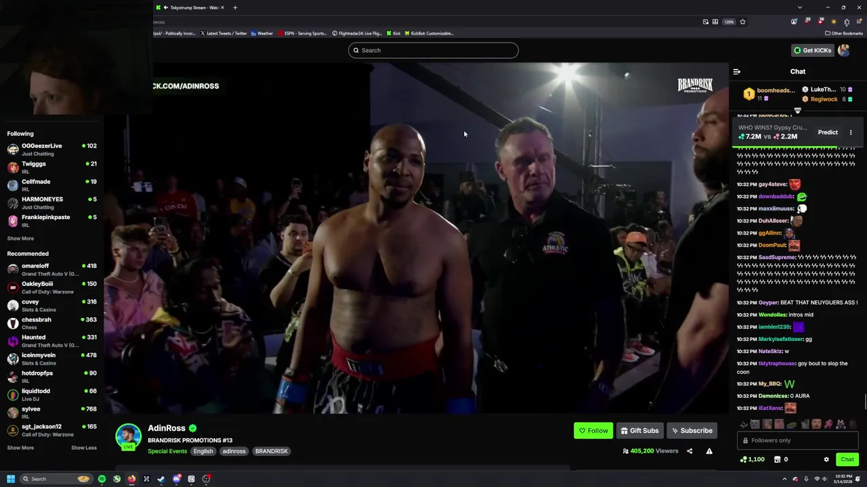Open LukeTh second place gifter entry
Screen dimensions: 867x487
point(826,89)
